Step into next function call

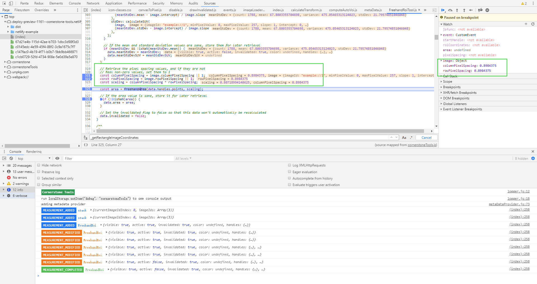(457, 10)
